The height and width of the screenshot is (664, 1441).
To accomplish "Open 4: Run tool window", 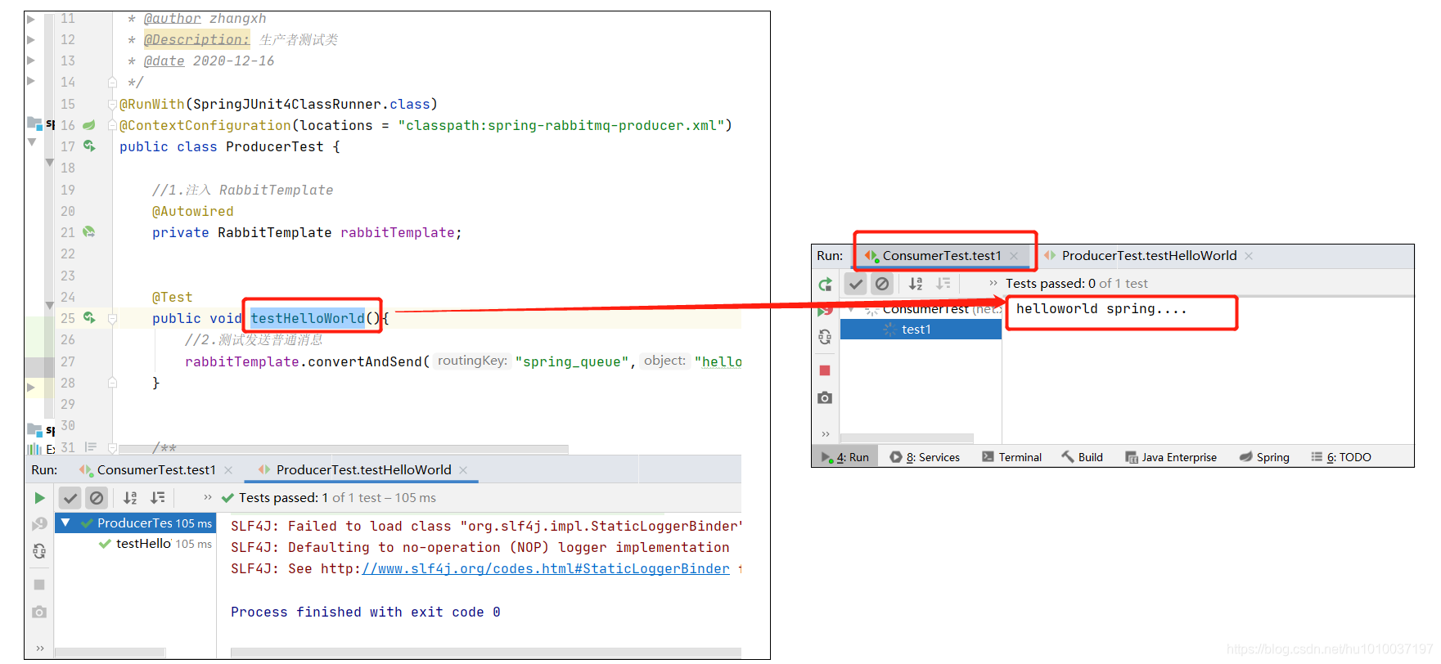I will pos(845,457).
